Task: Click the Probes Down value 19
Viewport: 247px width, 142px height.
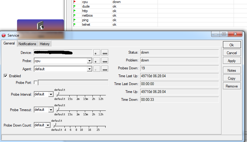Action: [179, 68]
